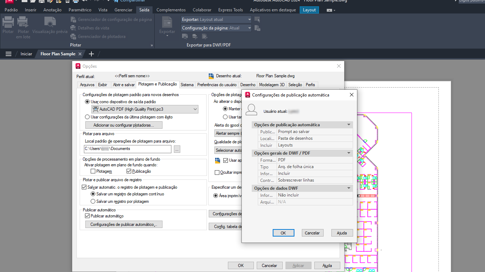Click OK at bottom of Opções dialog

[241, 265]
